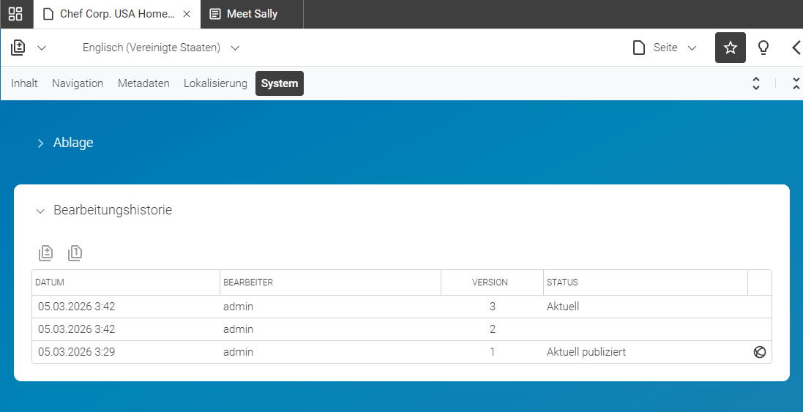This screenshot has height=412, width=803.
Task: Click version number 2 cell
Action: 492,329
